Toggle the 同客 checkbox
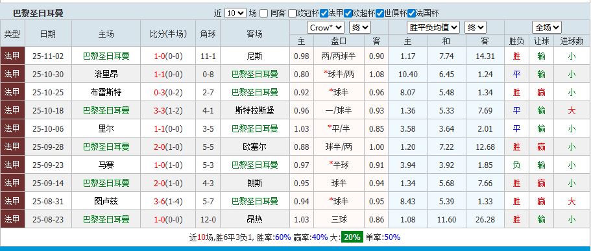 (263, 14)
